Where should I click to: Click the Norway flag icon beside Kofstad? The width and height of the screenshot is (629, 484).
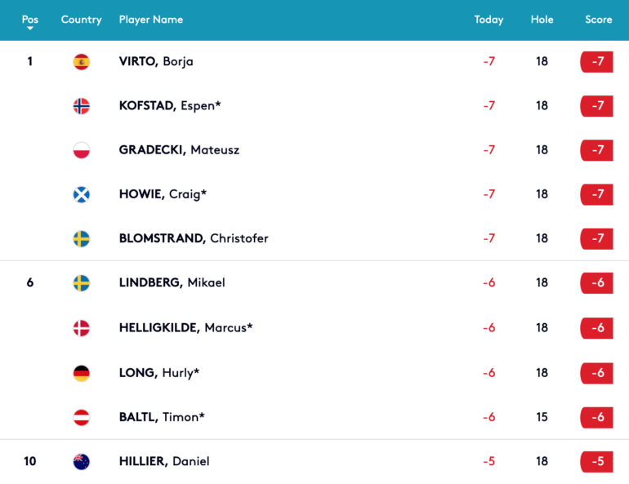tap(82, 106)
